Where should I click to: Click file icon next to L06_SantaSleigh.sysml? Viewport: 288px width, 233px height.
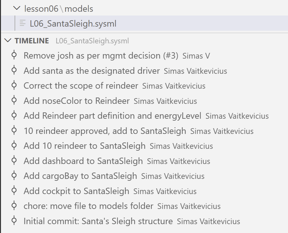(x=23, y=23)
